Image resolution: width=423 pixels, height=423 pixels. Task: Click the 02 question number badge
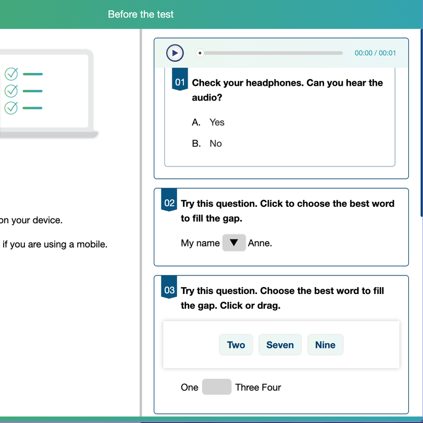169,200
